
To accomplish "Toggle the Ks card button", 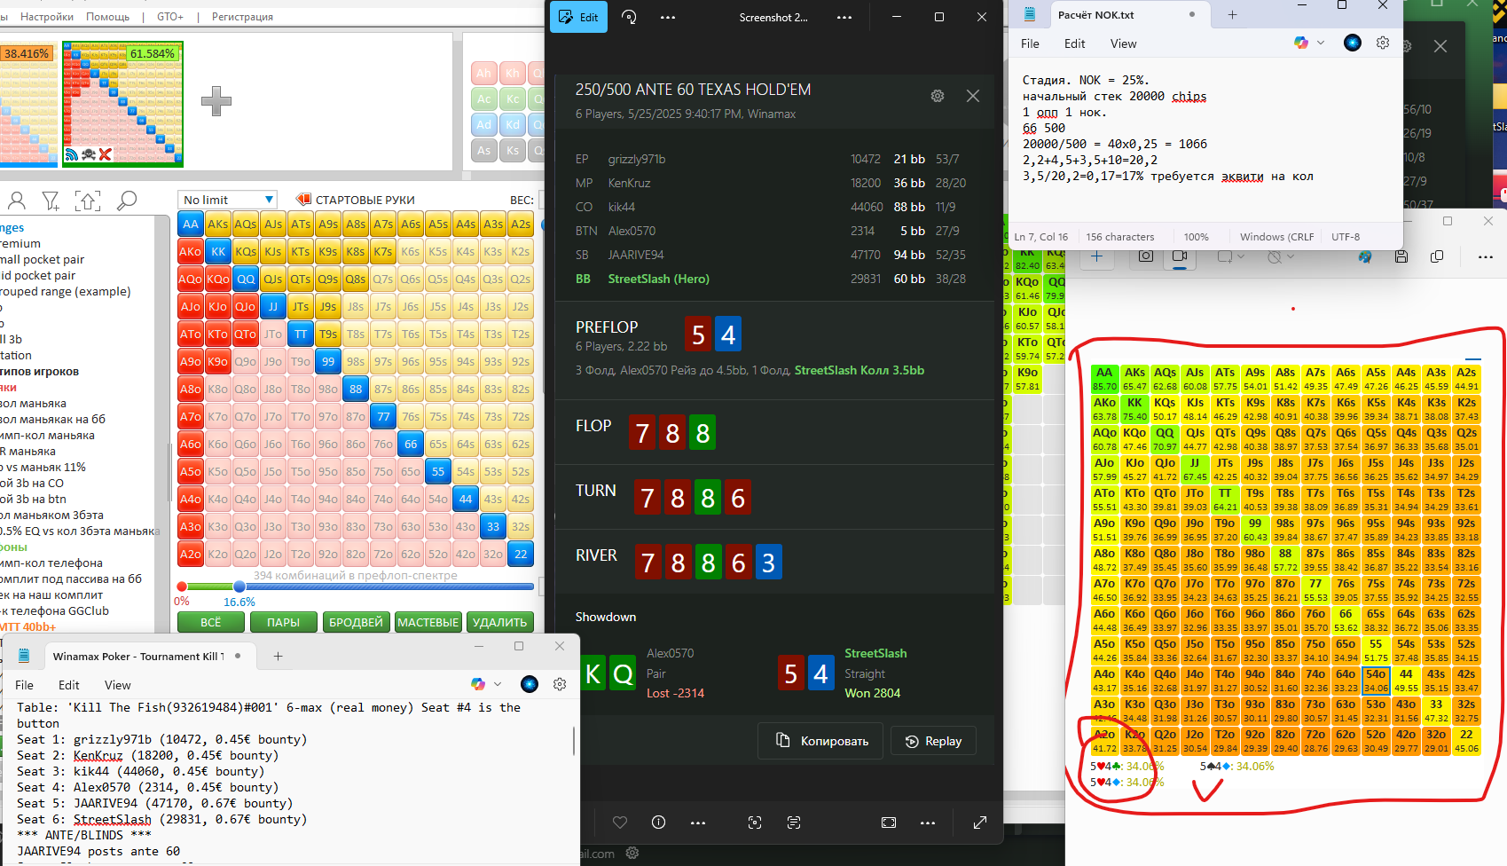I will pyautogui.click(x=513, y=151).
